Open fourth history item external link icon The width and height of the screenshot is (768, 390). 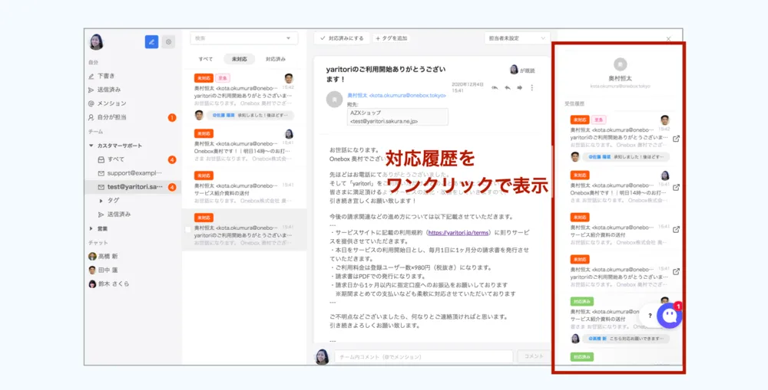(676, 271)
